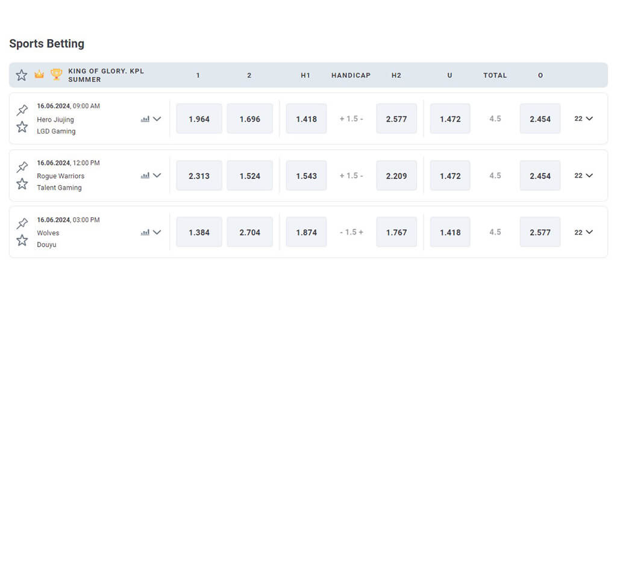
Task: Pick under 4.5 at 1.472 in Rogue Warriors match
Action: pos(450,176)
